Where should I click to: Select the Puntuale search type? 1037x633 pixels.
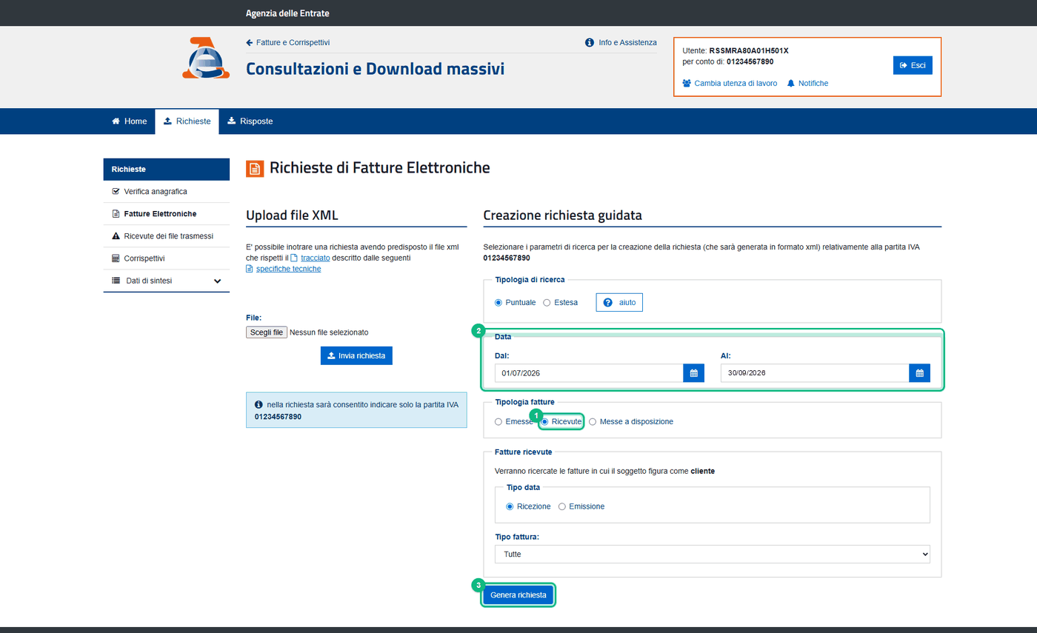click(499, 303)
